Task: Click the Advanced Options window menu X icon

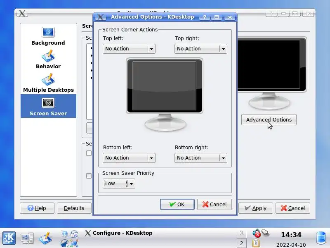Action: coord(100,17)
